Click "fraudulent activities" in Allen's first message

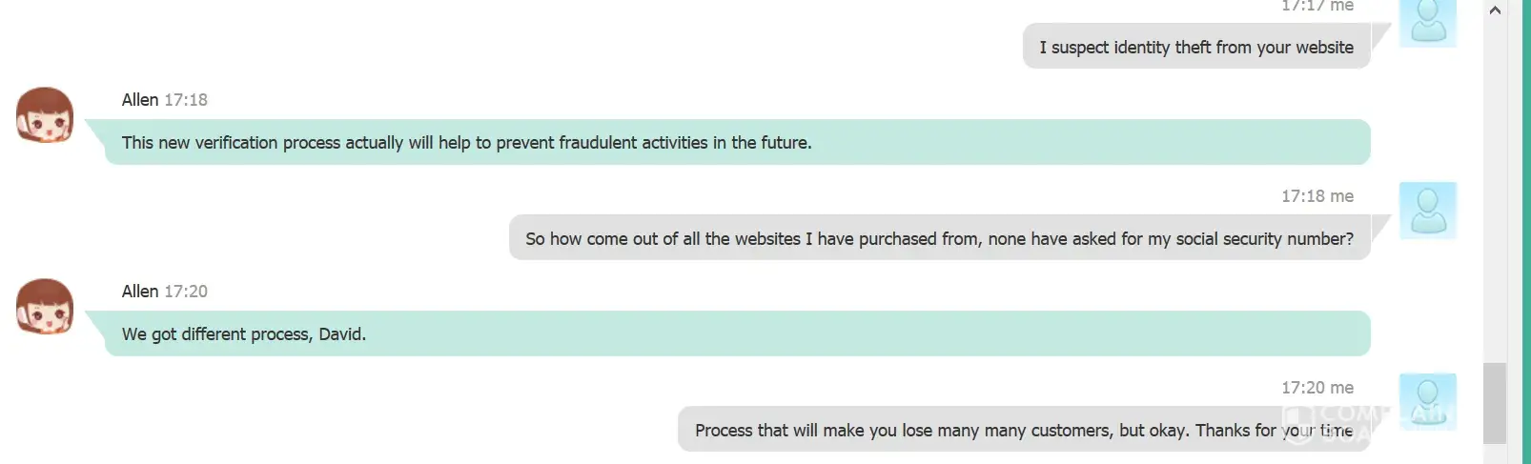pyautogui.click(x=633, y=143)
